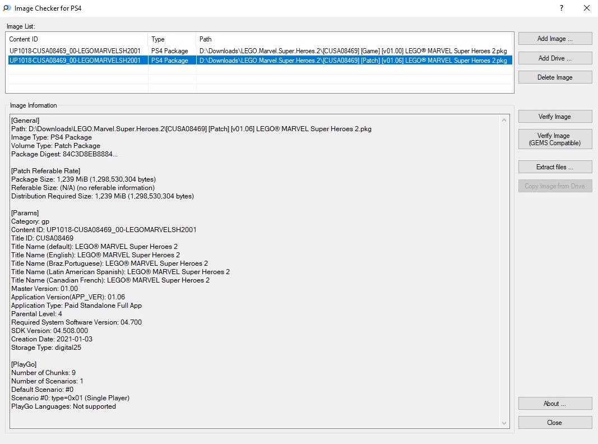This screenshot has height=444, width=598.
Task: Click the Master Version: 01.00 line
Action: point(45,288)
